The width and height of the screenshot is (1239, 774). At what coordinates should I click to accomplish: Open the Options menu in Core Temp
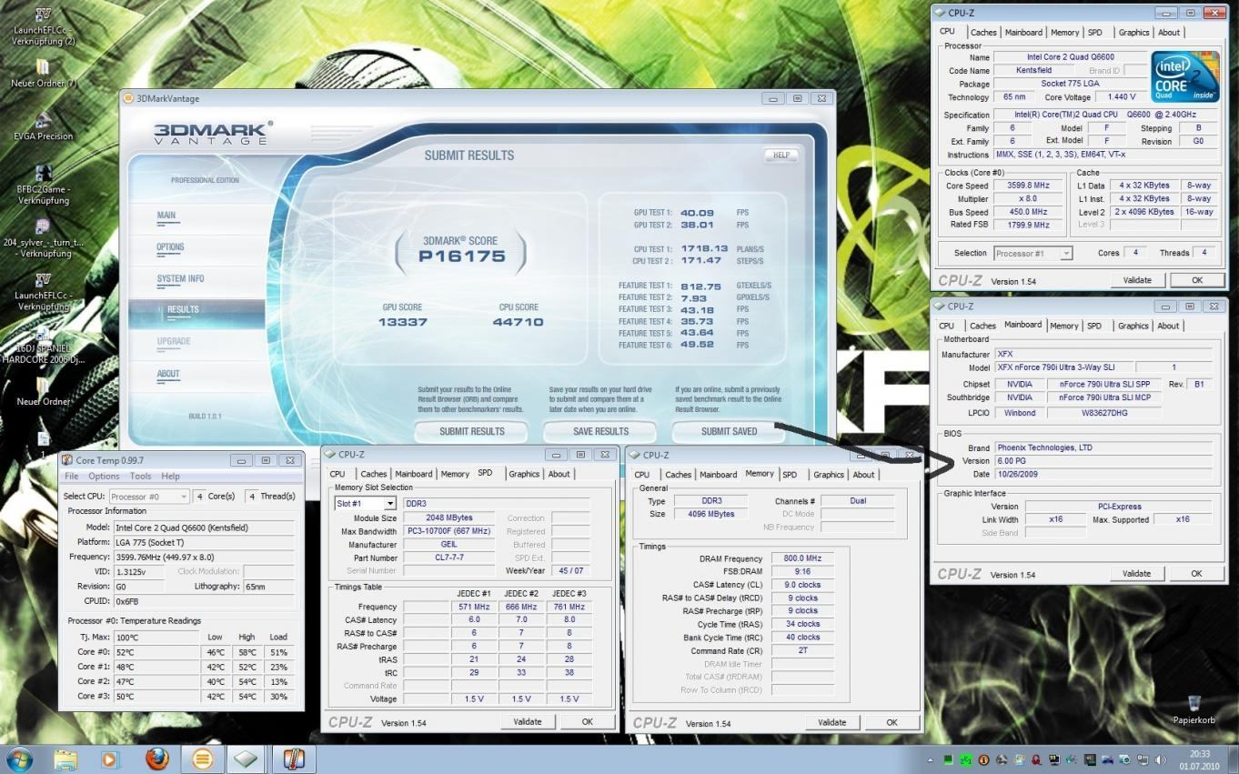click(104, 476)
